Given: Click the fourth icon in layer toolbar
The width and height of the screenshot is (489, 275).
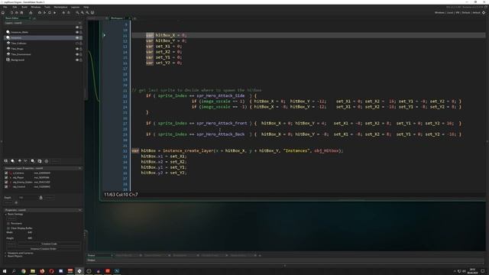Looking at the screenshot, I should point(26,161).
